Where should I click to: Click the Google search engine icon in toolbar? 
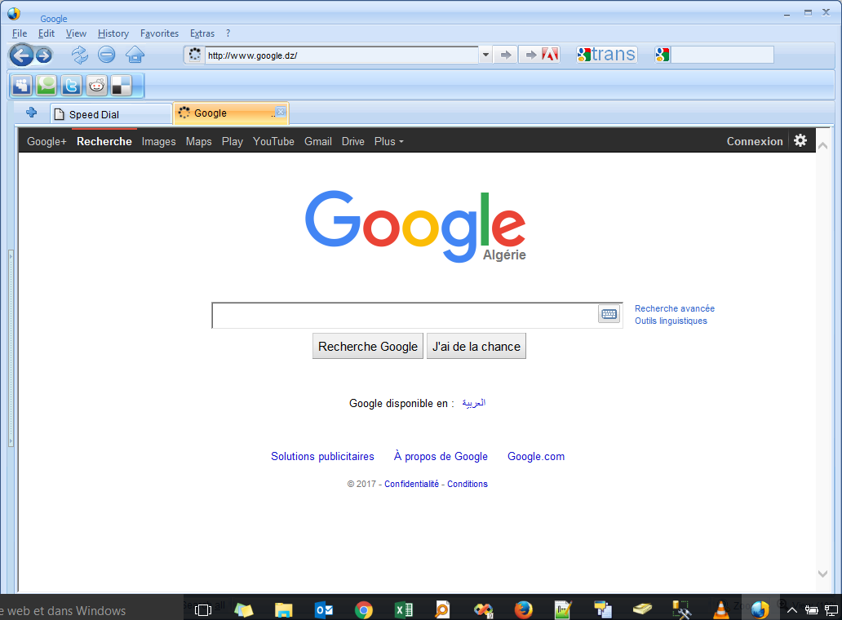[x=663, y=55]
